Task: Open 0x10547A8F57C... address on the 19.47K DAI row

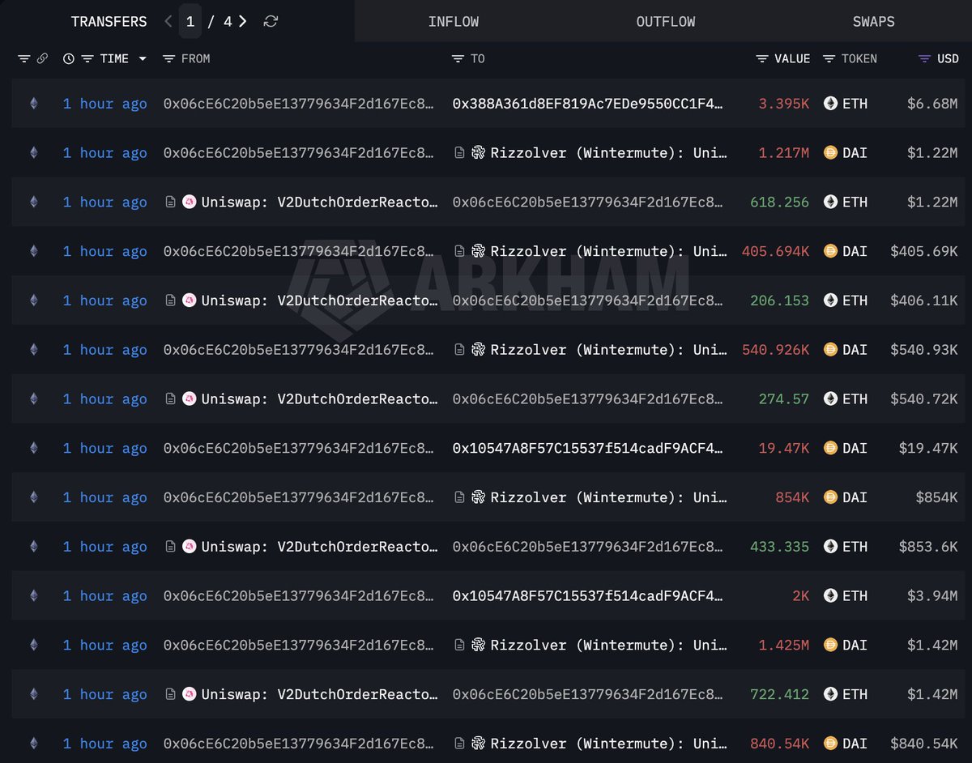Action: tap(588, 448)
